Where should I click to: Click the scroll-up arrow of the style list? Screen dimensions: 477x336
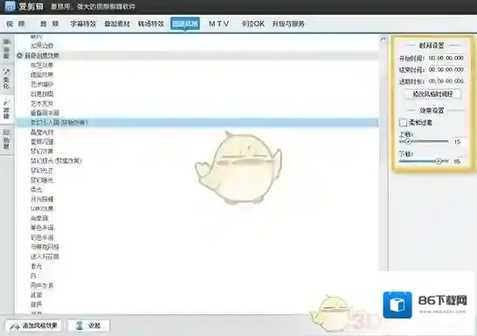(x=384, y=39)
